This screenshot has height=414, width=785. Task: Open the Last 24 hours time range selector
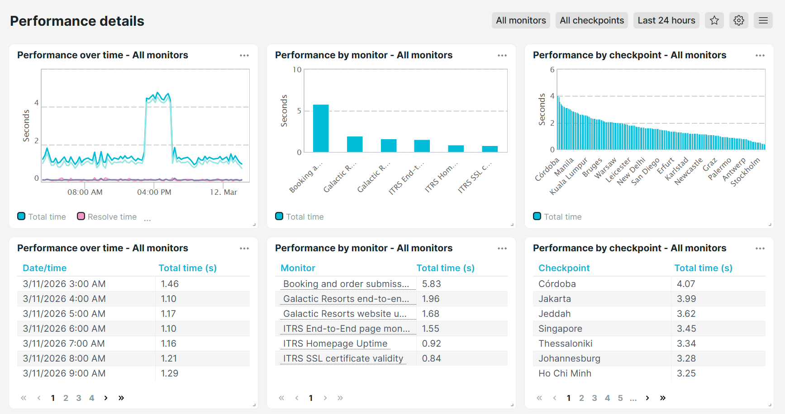pyautogui.click(x=666, y=20)
